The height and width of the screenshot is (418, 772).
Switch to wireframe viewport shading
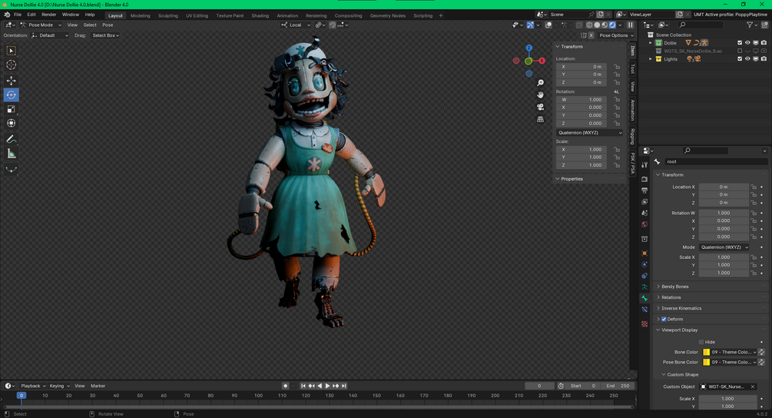pos(589,25)
